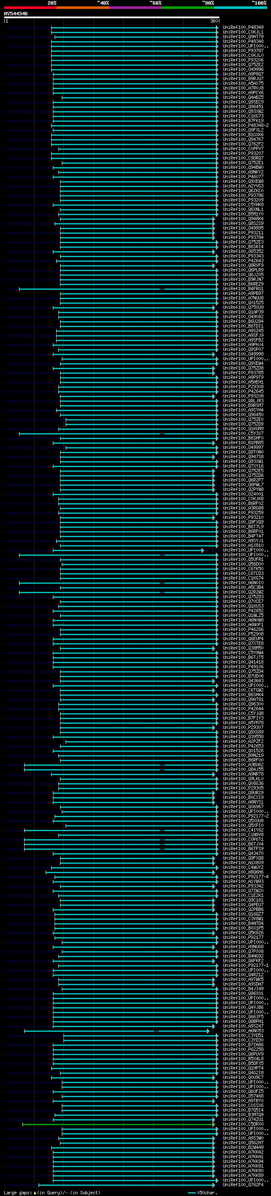Open hit UniRef100_B6SHK4
The image size is (271, 1196).
[243, 695]
